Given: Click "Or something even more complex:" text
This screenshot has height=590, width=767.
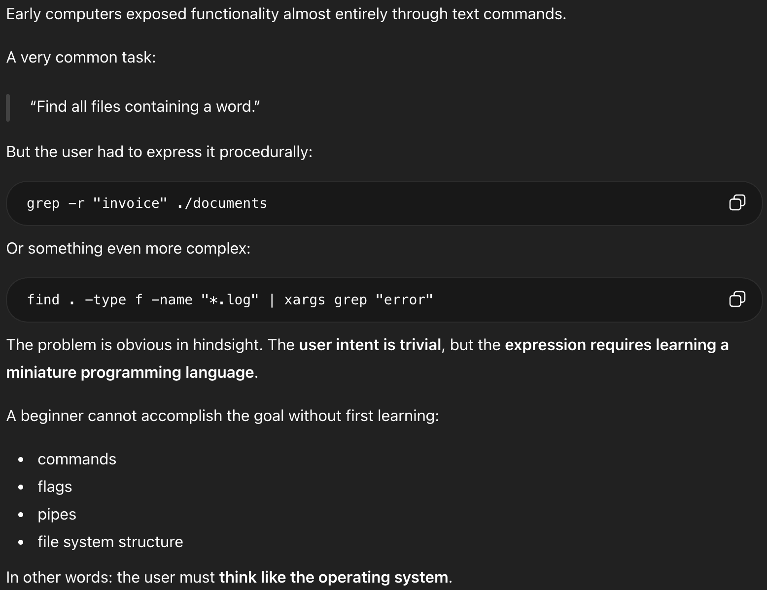Looking at the screenshot, I should pyautogui.click(x=128, y=248).
